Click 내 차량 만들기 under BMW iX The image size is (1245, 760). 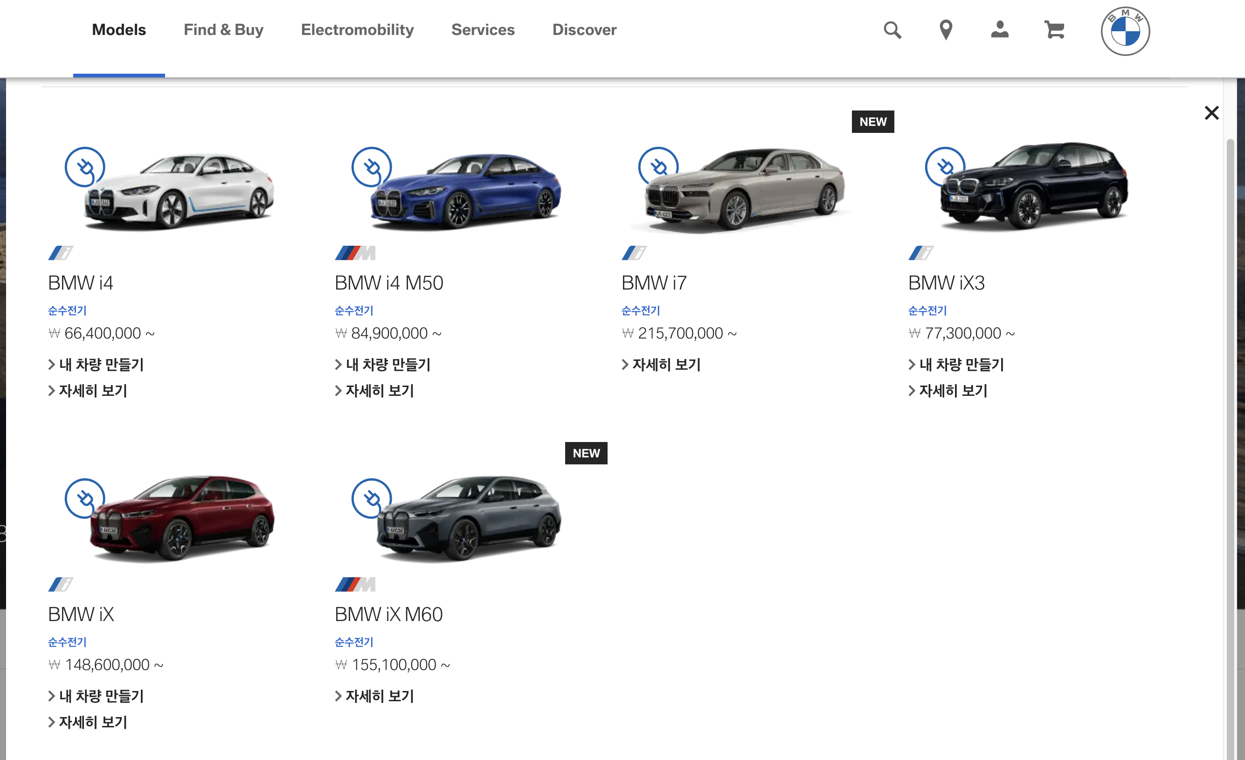[x=96, y=696]
